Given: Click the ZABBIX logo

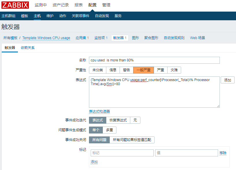Looking at the screenshot, I should 15,5.
